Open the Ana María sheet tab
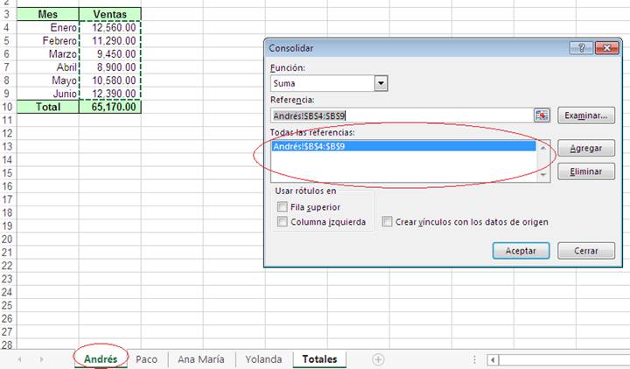630x369 pixels. tap(200, 359)
